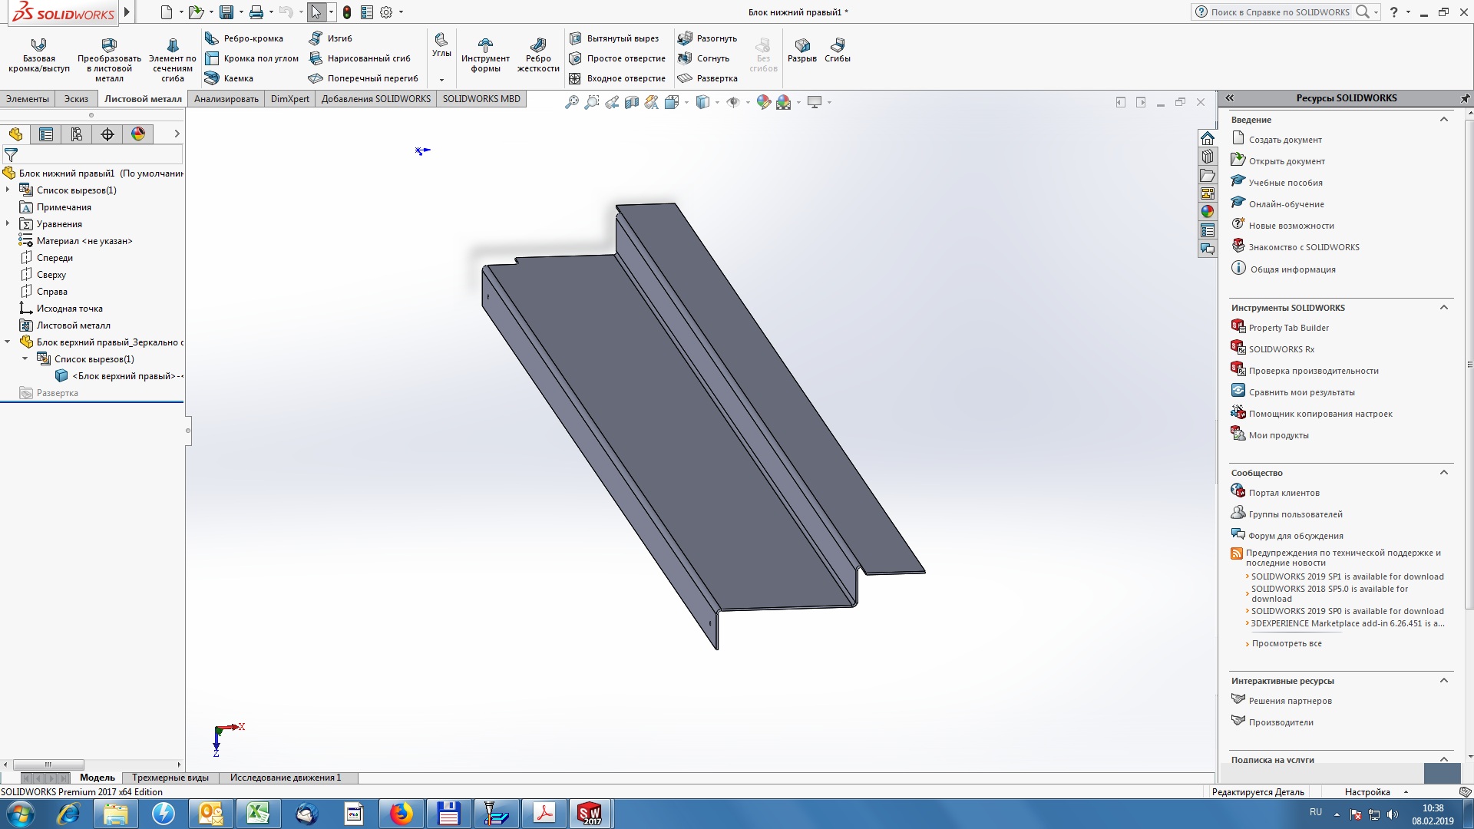Toggle visibility of Развертка item
The width and height of the screenshot is (1474, 829).
(57, 391)
